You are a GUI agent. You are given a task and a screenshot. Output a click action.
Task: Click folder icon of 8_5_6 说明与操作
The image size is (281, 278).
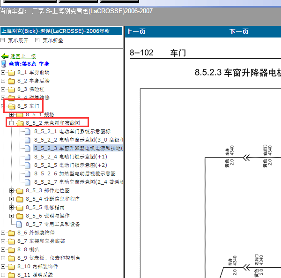tap(20, 216)
